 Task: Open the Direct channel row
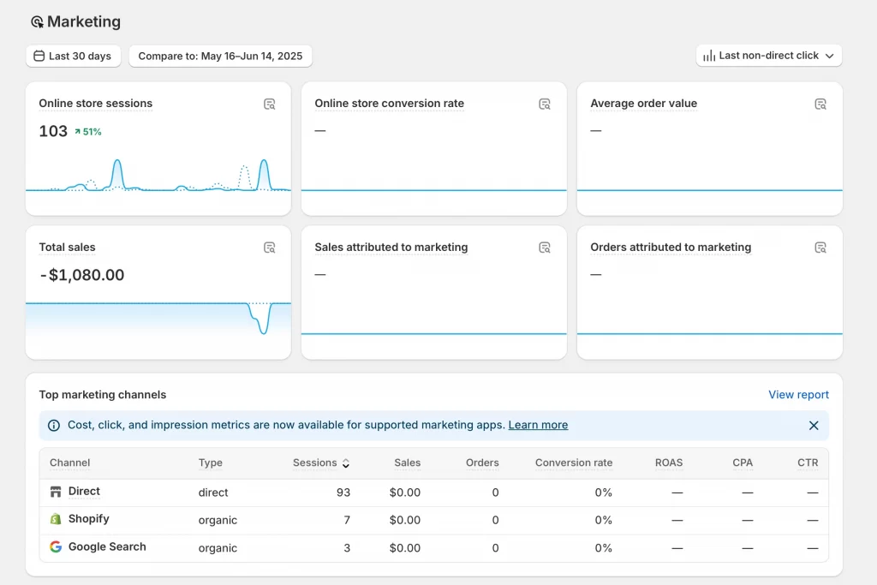tap(434, 492)
